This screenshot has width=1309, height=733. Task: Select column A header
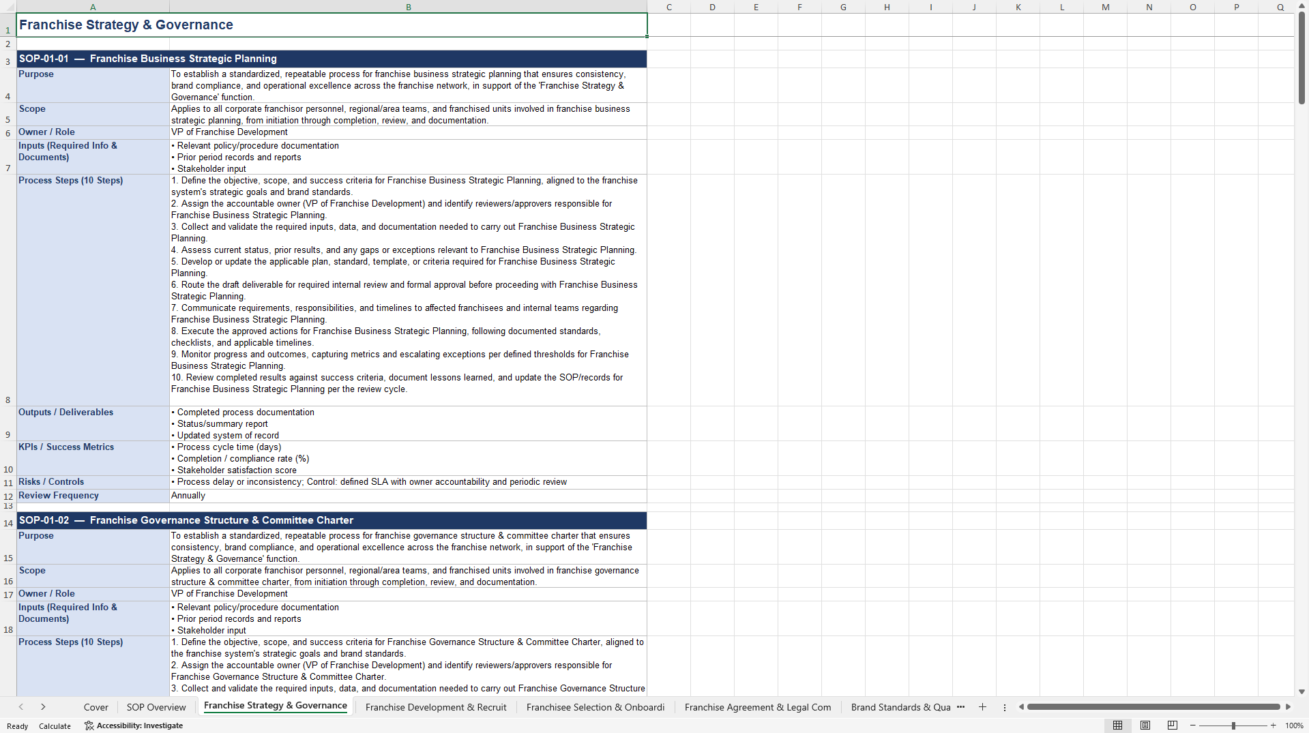[93, 7]
